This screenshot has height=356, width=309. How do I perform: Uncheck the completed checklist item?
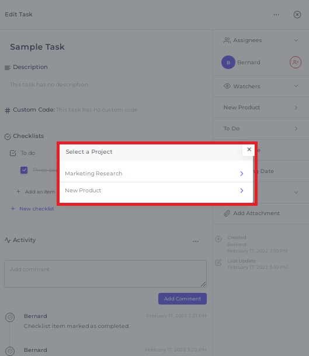24,170
